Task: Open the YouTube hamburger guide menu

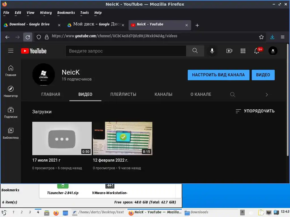Action: (11, 51)
